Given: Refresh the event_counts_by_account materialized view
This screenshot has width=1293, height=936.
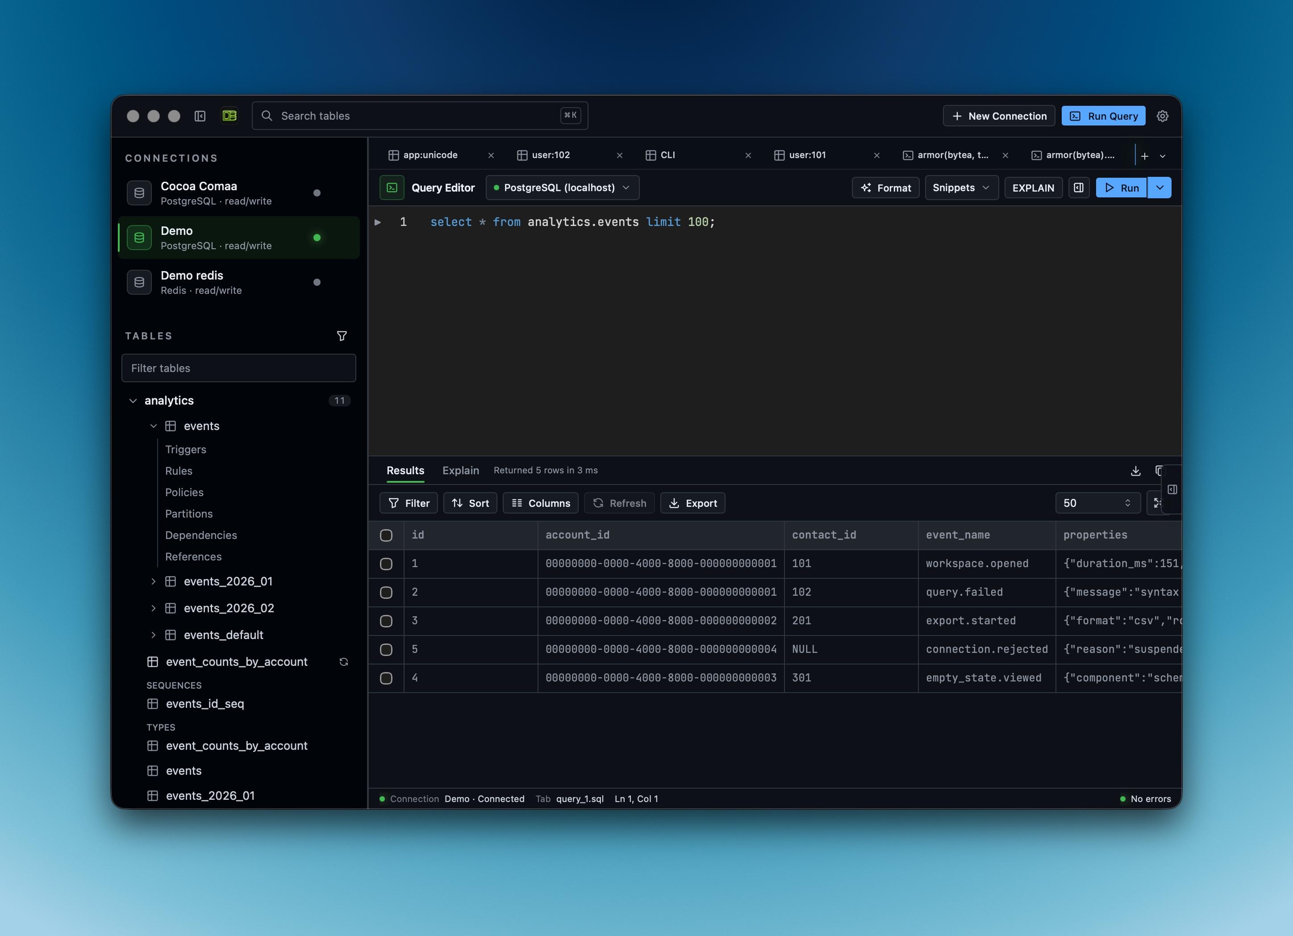Looking at the screenshot, I should pos(343,662).
